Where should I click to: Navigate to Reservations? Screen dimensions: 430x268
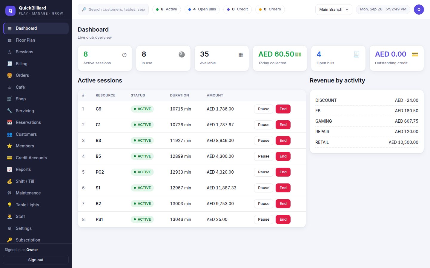pos(36,122)
